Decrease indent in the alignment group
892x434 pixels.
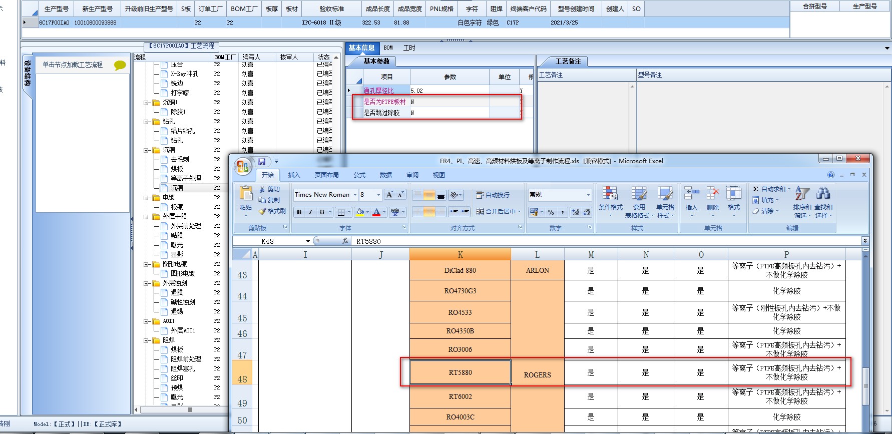coord(454,212)
